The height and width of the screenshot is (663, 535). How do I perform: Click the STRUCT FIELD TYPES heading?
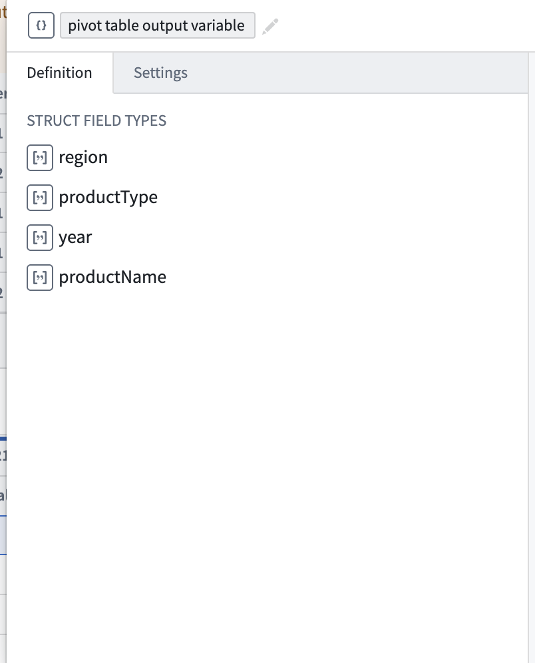coord(96,121)
